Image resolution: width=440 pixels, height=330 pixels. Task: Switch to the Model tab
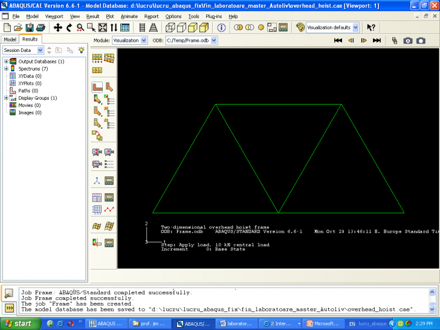10,39
